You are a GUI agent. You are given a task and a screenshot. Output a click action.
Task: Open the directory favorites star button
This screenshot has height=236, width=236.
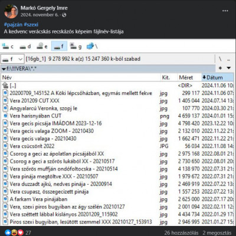tap(220, 68)
